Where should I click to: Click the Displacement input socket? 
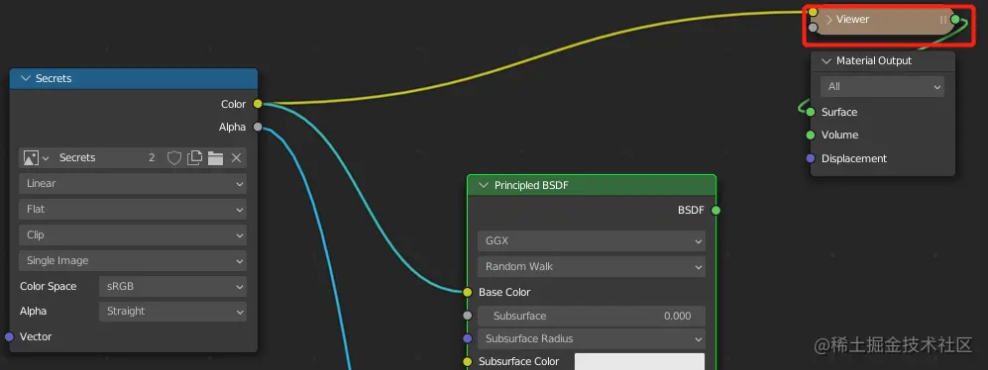coord(811,158)
